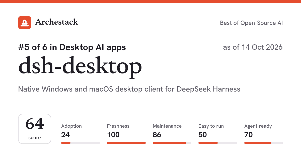Click the Freshness label
The width and height of the screenshot is (301, 158).
coord(118,126)
